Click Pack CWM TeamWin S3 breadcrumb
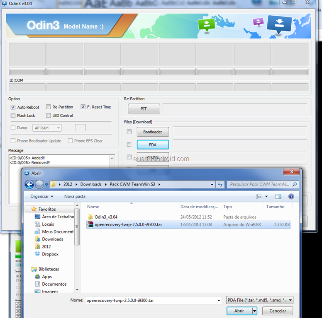The height and width of the screenshot is (318, 322). (x=132, y=184)
